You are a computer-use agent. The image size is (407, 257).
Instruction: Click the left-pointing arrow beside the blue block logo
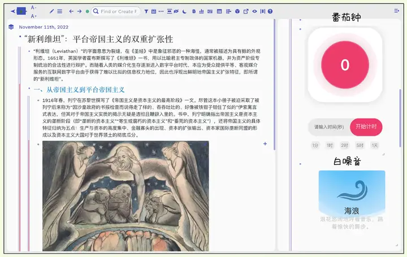click(x=12, y=11)
